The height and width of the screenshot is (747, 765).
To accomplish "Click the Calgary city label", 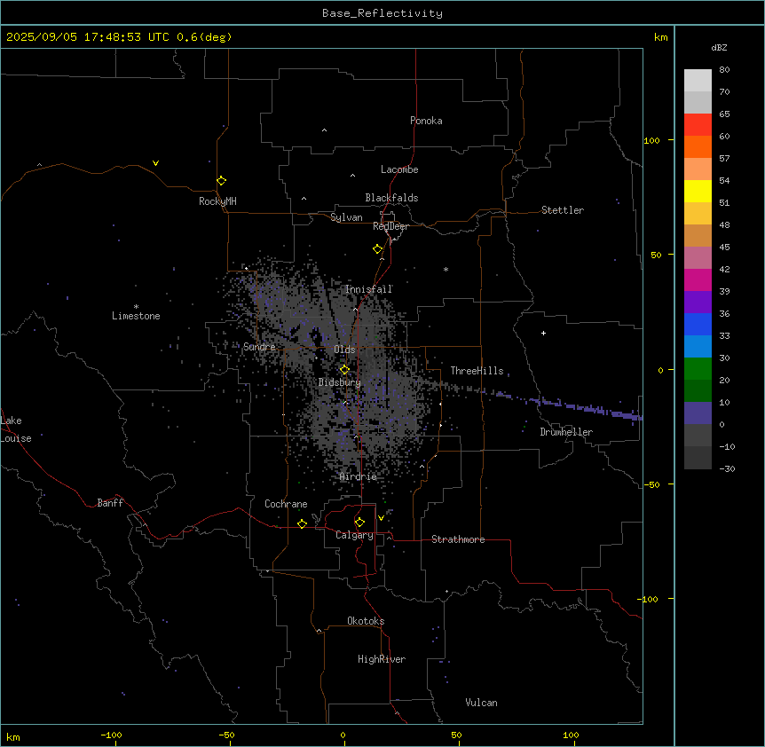I will tap(354, 535).
